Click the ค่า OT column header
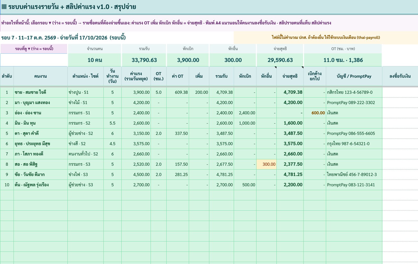 pyautogui.click(x=178, y=76)
